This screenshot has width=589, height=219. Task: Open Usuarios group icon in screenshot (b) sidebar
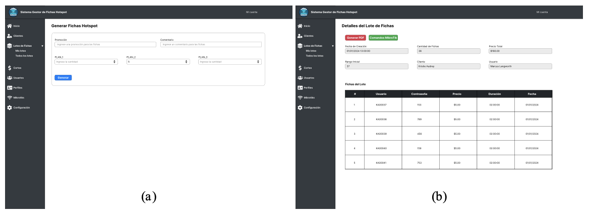click(300, 77)
